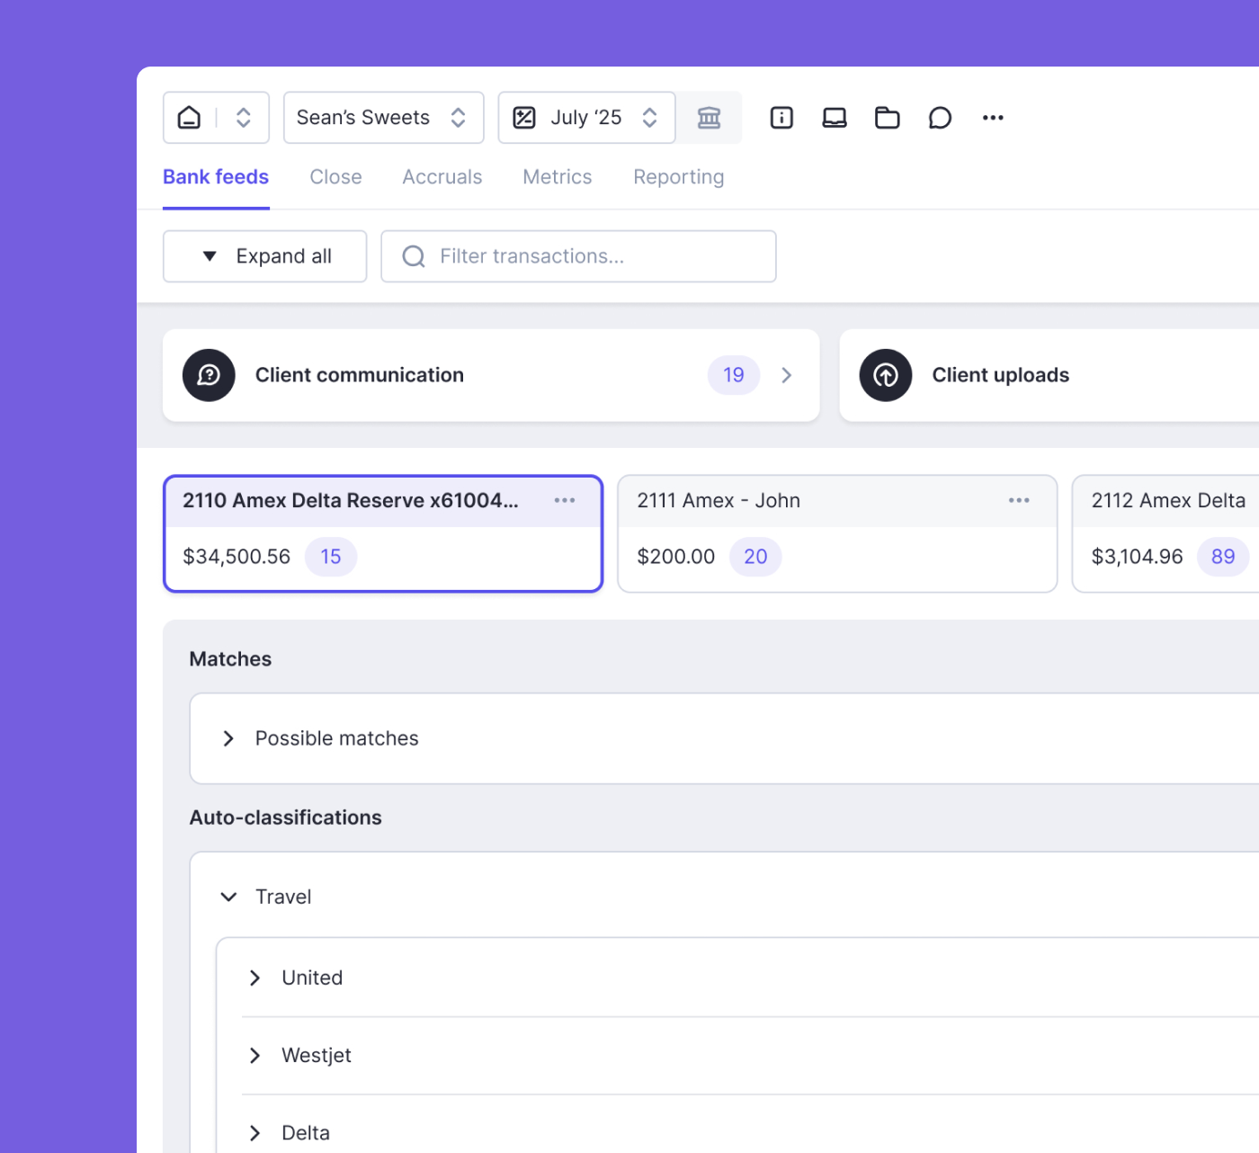Select the 2111 Amex - John account card
This screenshot has height=1153, width=1259.
tap(837, 533)
